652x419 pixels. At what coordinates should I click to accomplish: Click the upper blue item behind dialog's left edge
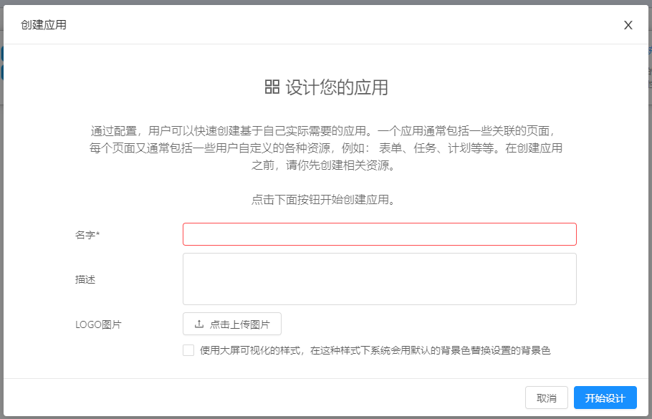[x=2, y=54]
